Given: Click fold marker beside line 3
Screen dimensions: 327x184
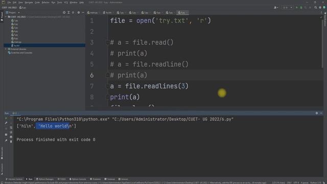Looking at the screenshot, I should click(107, 42).
